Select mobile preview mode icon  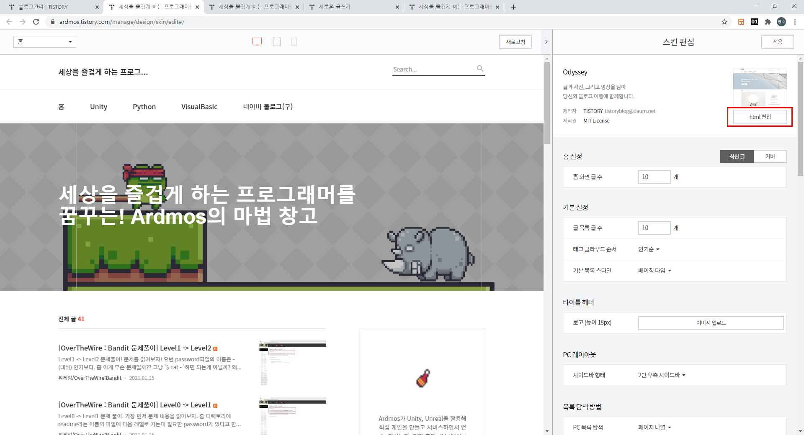[x=294, y=42]
